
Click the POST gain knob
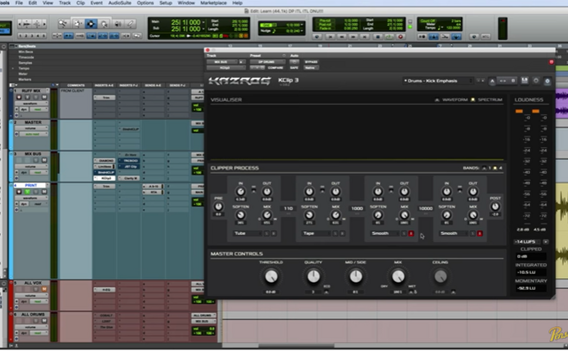[495, 207]
